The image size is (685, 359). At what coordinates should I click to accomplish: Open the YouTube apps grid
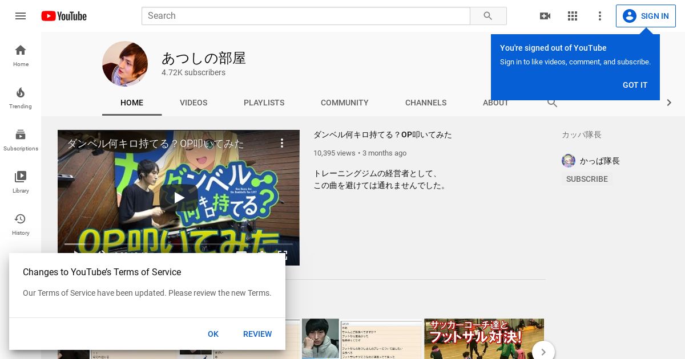(573, 16)
